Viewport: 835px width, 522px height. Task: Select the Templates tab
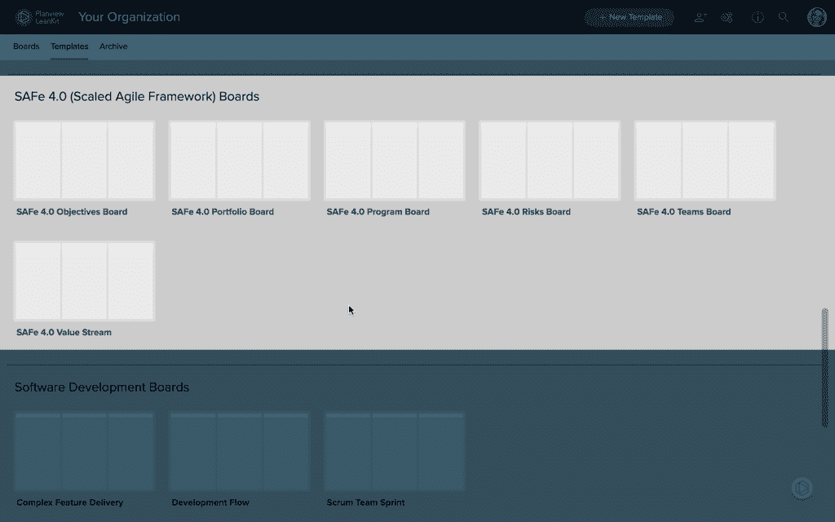coord(69,46)
